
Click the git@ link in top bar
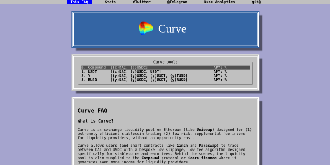256,2
